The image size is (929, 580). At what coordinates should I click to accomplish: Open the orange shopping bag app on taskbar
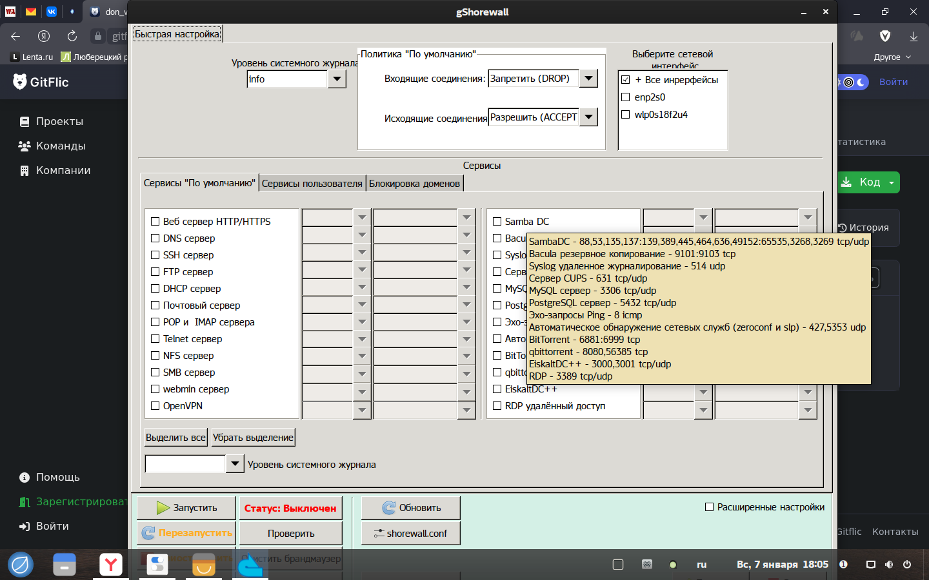tap(204, 565)
